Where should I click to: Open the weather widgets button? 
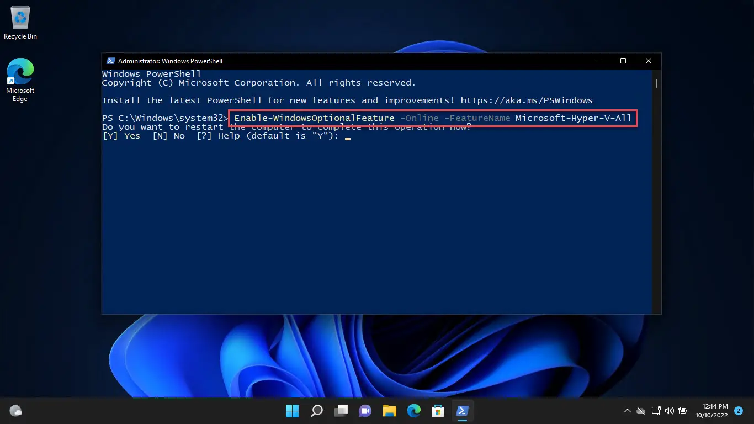16,411
